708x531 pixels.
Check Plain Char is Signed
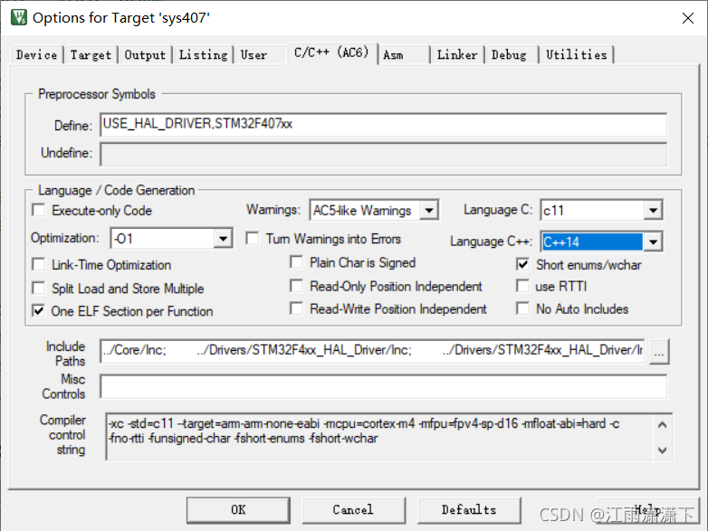(297, 262)
